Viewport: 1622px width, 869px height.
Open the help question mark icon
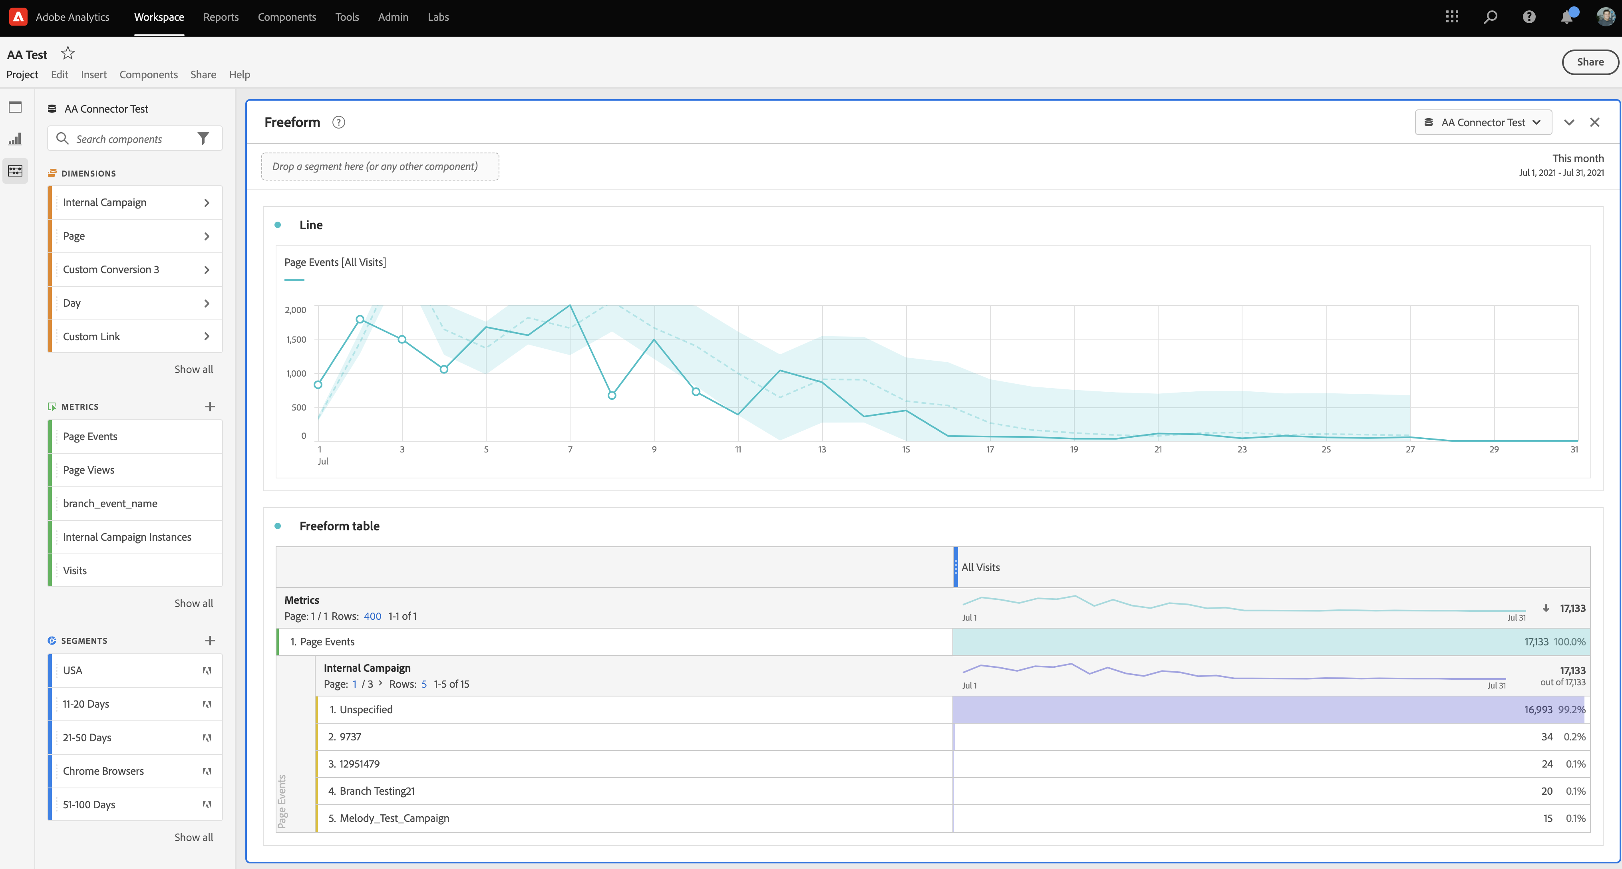1529,17
